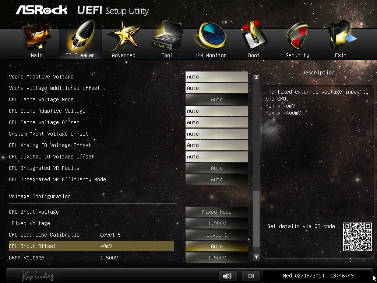This screenshot has width=377, height=283.
Task: Select CPU Integrated VR Faults label
Action: 44,168
